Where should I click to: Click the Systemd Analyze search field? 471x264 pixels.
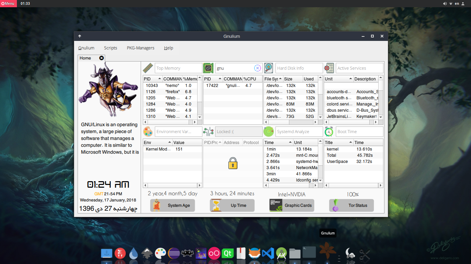click(299, 132)
